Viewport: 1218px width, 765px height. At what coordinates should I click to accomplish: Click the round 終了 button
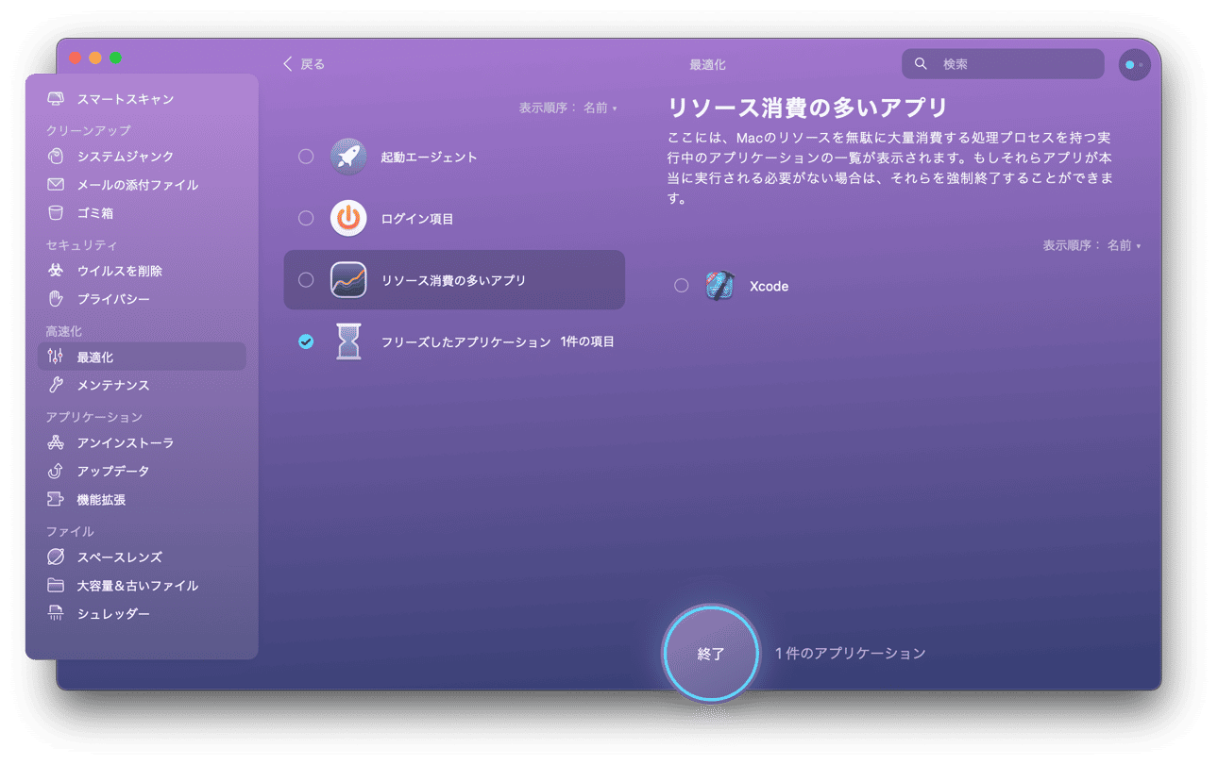(x=711, y=654)
